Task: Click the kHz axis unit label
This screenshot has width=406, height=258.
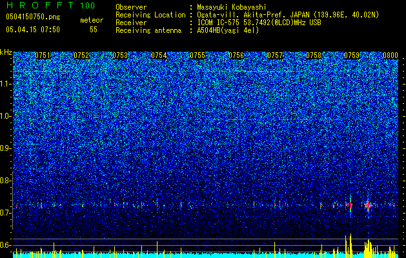Action: [6, 52]
